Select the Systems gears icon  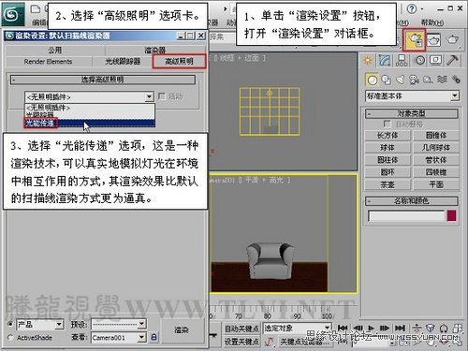[456, 80]
